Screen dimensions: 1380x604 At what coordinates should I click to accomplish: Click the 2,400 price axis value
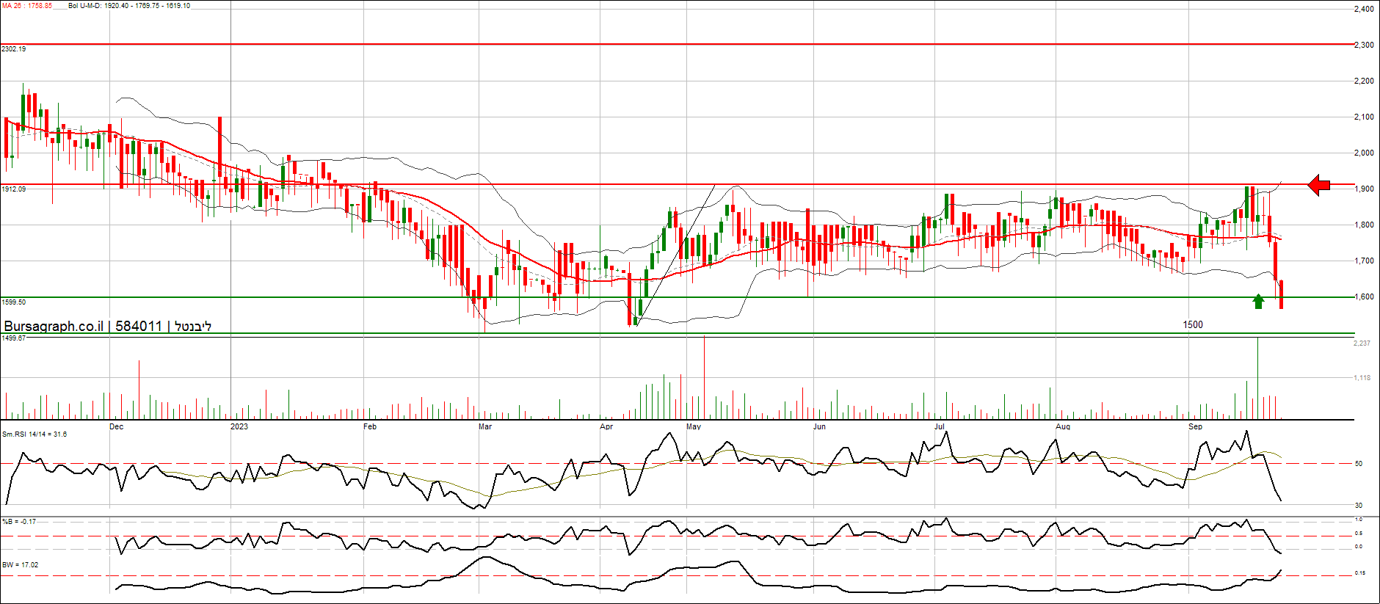pyautogui.click(x=1364, y=10)
